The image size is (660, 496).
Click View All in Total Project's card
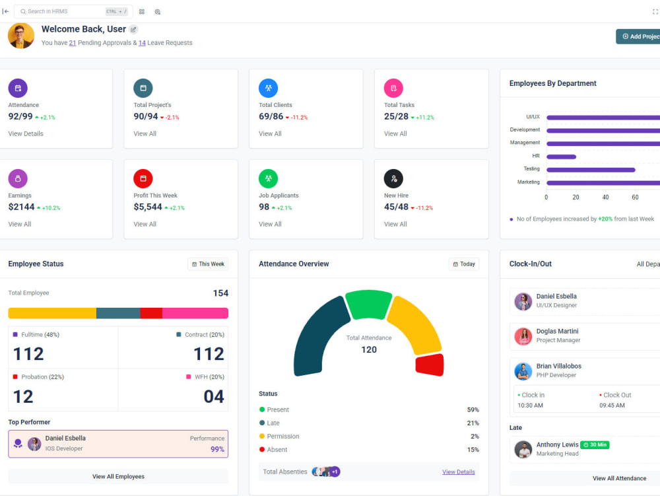click(x=145, y=133)
